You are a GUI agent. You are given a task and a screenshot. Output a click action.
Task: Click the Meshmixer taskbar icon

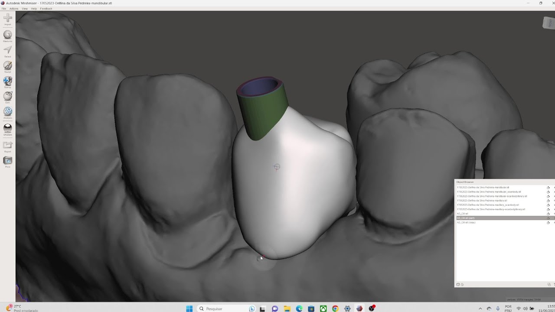[x=359, y=309]
